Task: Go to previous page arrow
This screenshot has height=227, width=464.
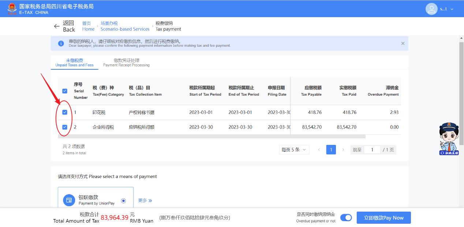Action: 319,150
